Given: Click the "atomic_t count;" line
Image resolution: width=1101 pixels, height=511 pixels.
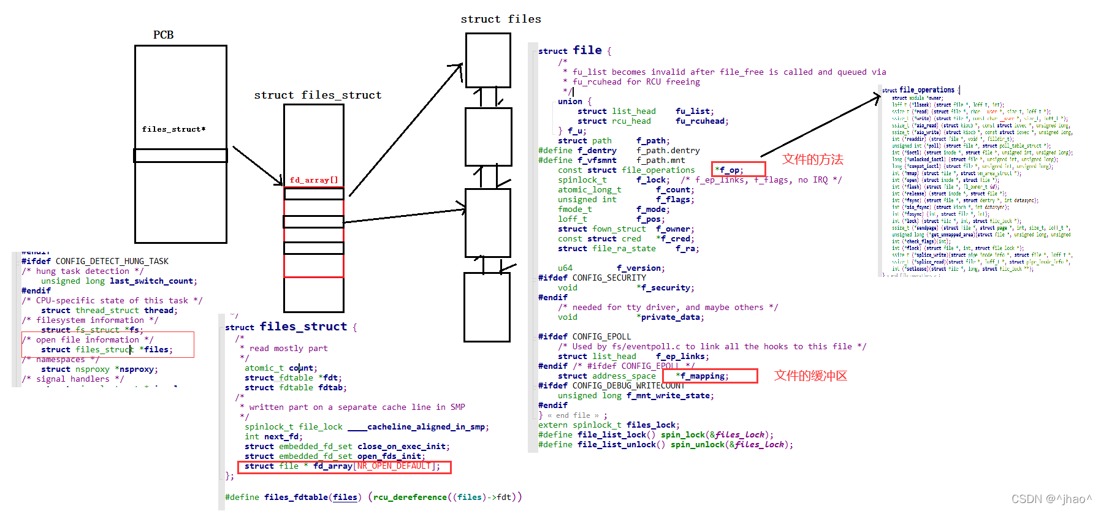Looking at the screenshot, I should pos(281,368).
